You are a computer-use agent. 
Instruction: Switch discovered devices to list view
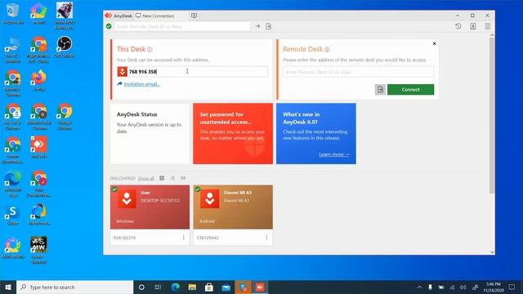pos(172,178)
